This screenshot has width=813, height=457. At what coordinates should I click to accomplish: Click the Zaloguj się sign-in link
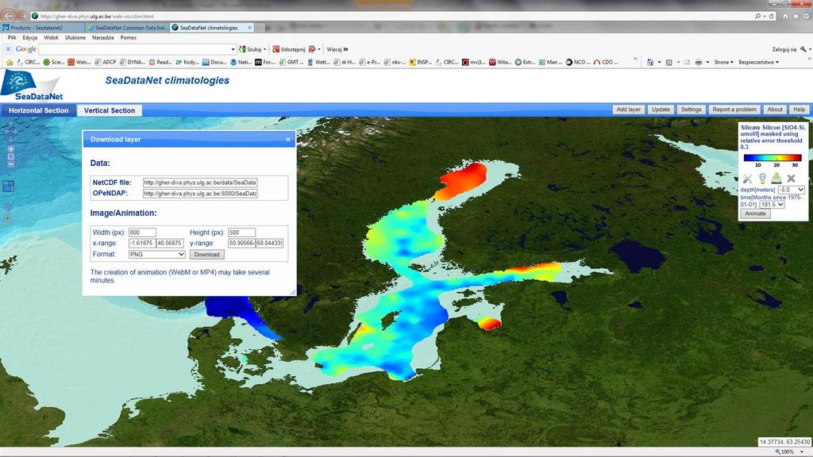[784, 49]
